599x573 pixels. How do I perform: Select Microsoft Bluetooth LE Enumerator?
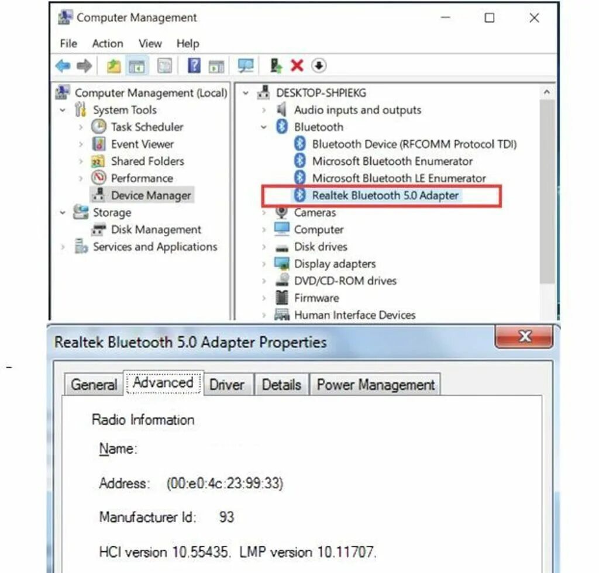pyautogui.click(x=399, y=178)
